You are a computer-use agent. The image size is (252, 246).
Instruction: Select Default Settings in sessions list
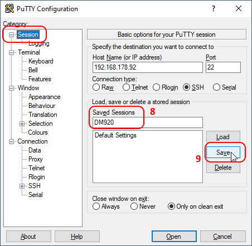pyautogui.click(x=115, y=135)
